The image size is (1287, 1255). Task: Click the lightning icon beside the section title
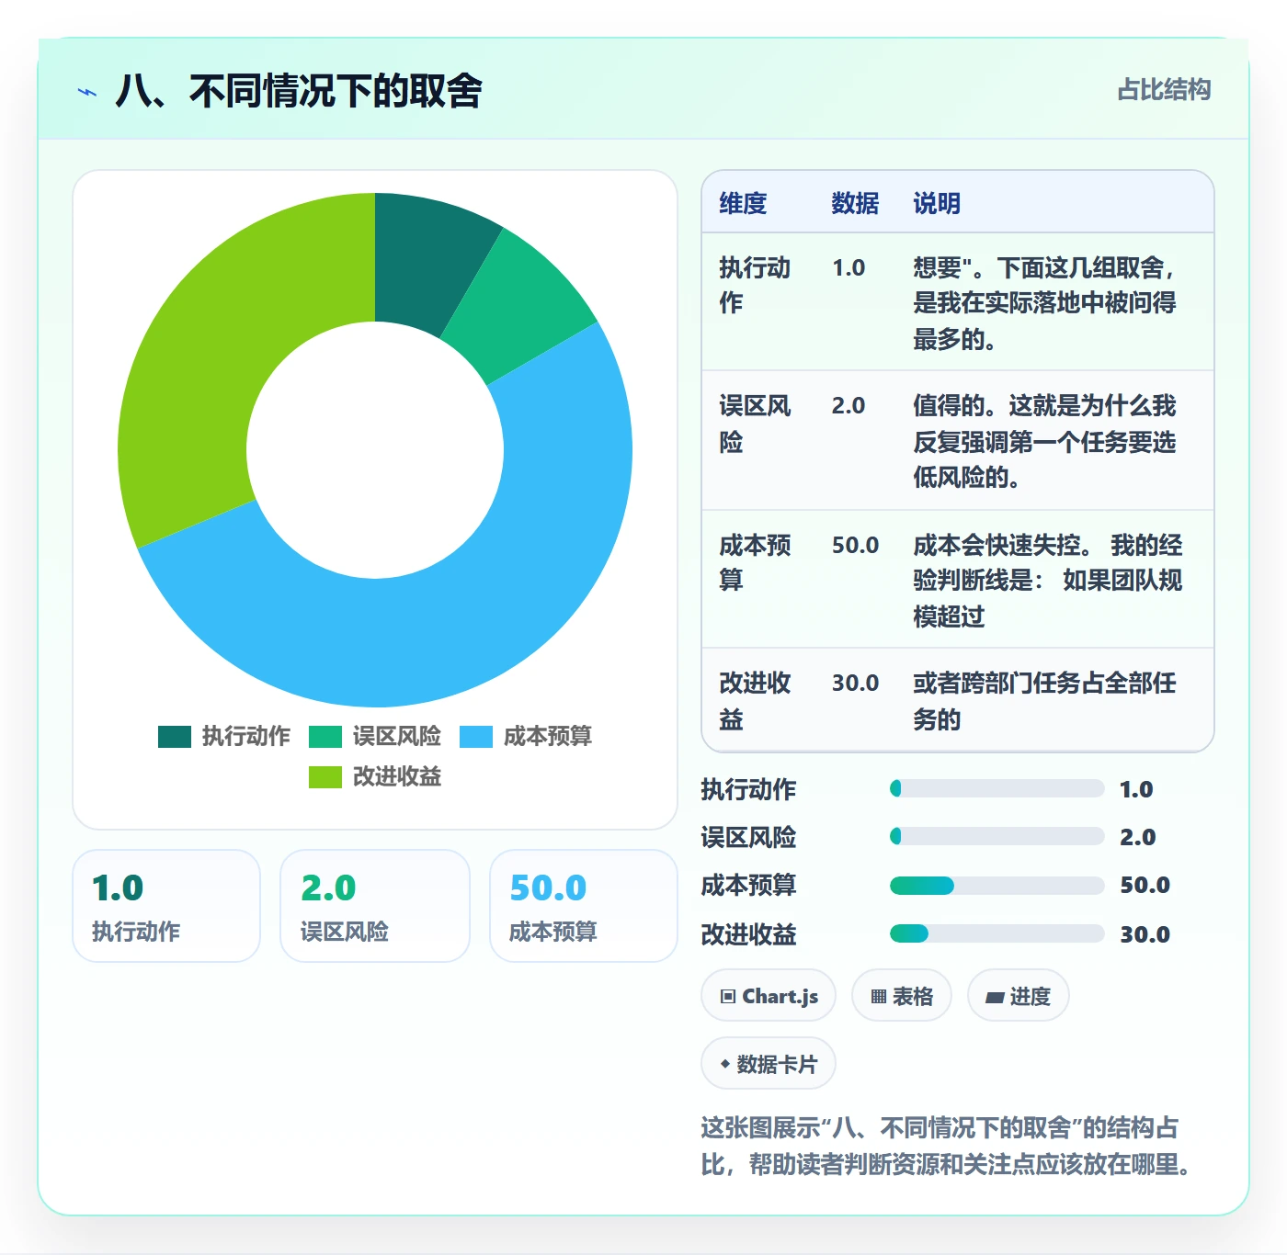(x=87, y=92)
